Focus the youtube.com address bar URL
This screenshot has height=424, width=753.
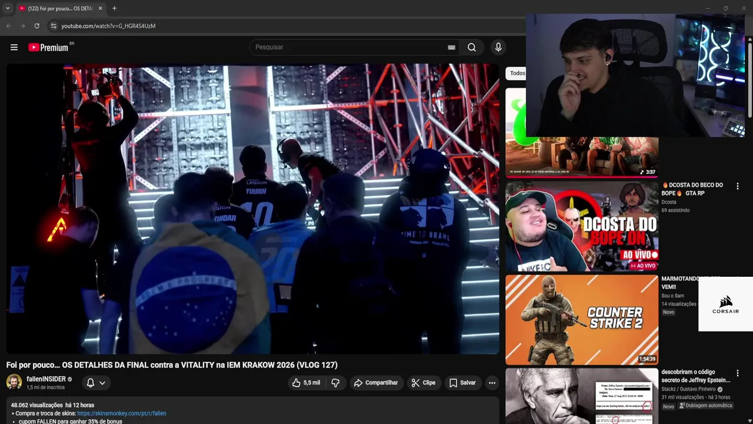(x=108, y=26)
